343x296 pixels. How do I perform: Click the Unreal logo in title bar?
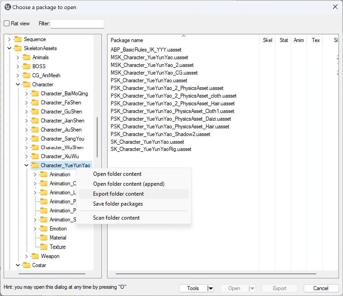7,7
